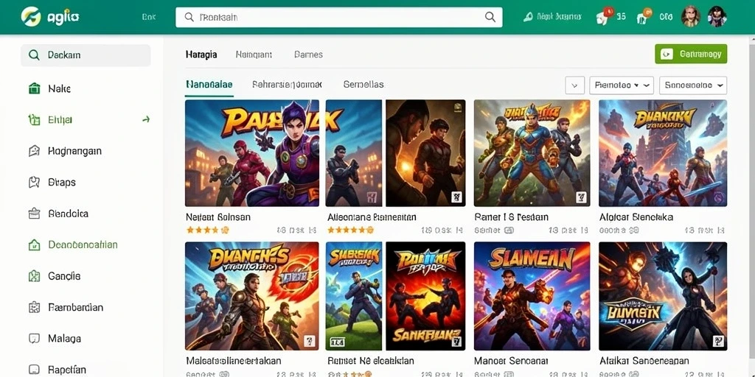Viewport: 755px width, 377px height.
Task: Click the badge icon on Ramer I S Fesdain cover
Action: click(x=582, y=197)
